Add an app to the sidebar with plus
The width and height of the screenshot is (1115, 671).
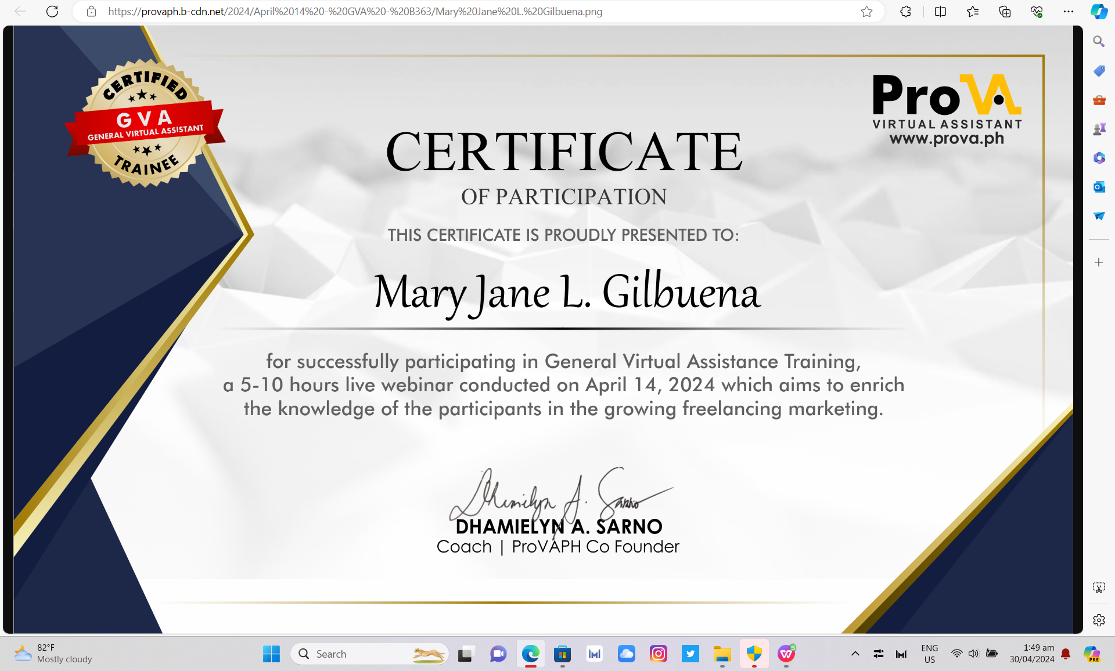point(1099,262)
